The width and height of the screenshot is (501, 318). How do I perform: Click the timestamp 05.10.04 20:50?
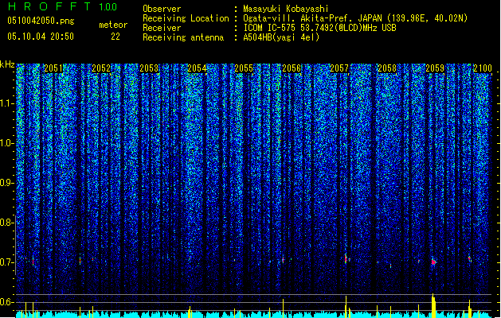[x=41, y=37]
